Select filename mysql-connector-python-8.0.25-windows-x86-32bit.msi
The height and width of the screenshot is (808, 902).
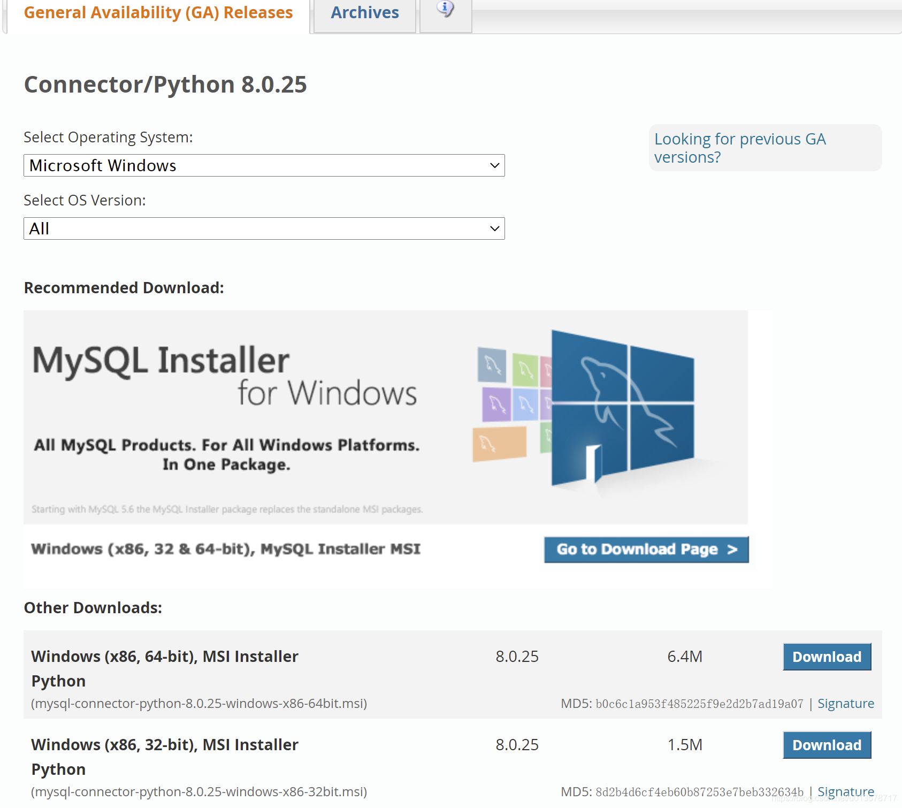199,791
